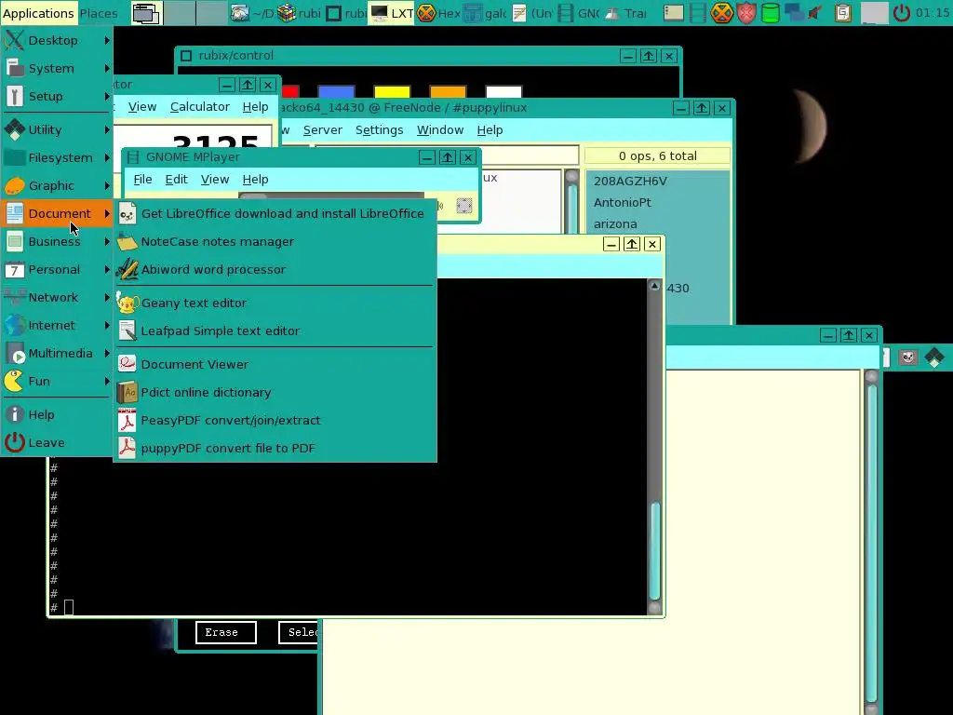Pick the blue color swatch in rubix
This screenshot has height=715, width=953.
(336, 92)
